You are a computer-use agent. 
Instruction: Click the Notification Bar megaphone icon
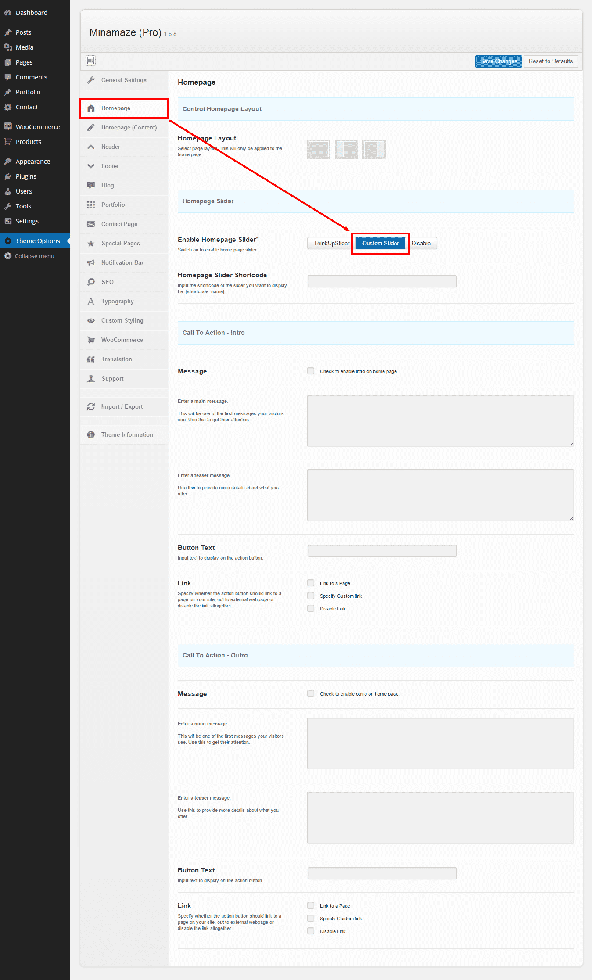coord(91,262)
